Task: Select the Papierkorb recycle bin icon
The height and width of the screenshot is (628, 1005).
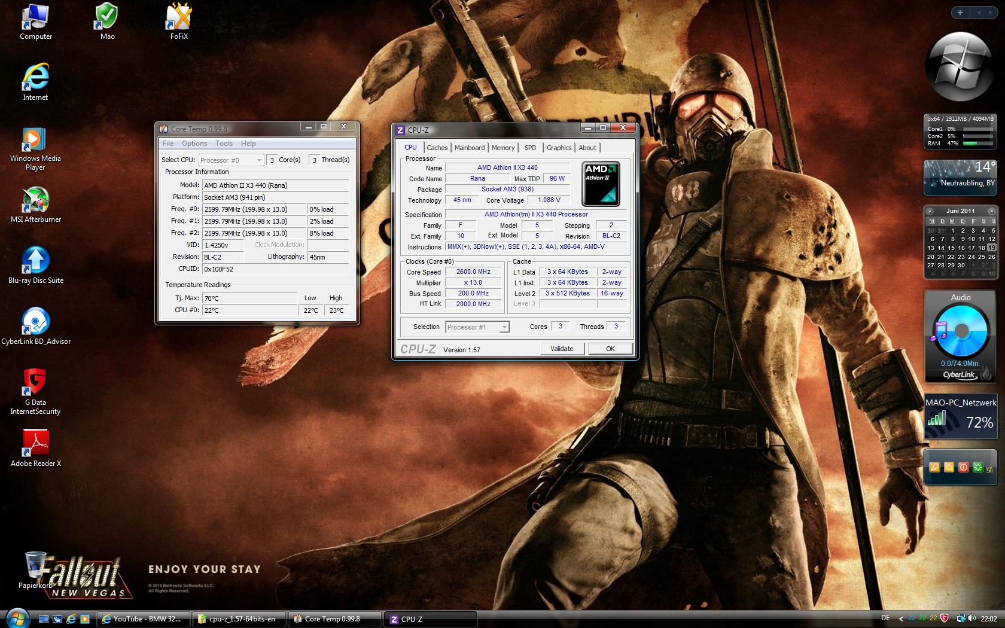Action: 36,571
